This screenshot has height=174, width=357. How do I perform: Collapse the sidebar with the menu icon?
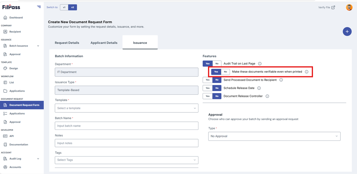pos(39,7)
